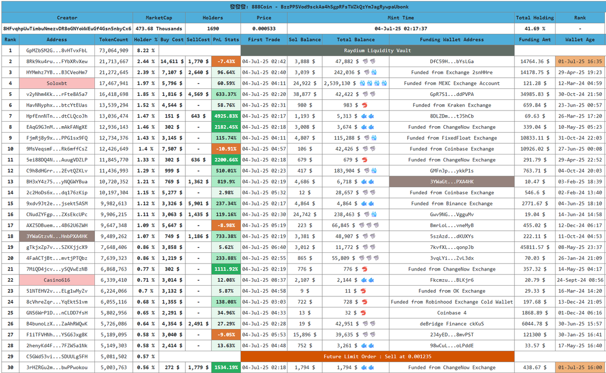Click the 45811.57 $ funding amount
The image size is (606, 373).
[x=535, y=247]
